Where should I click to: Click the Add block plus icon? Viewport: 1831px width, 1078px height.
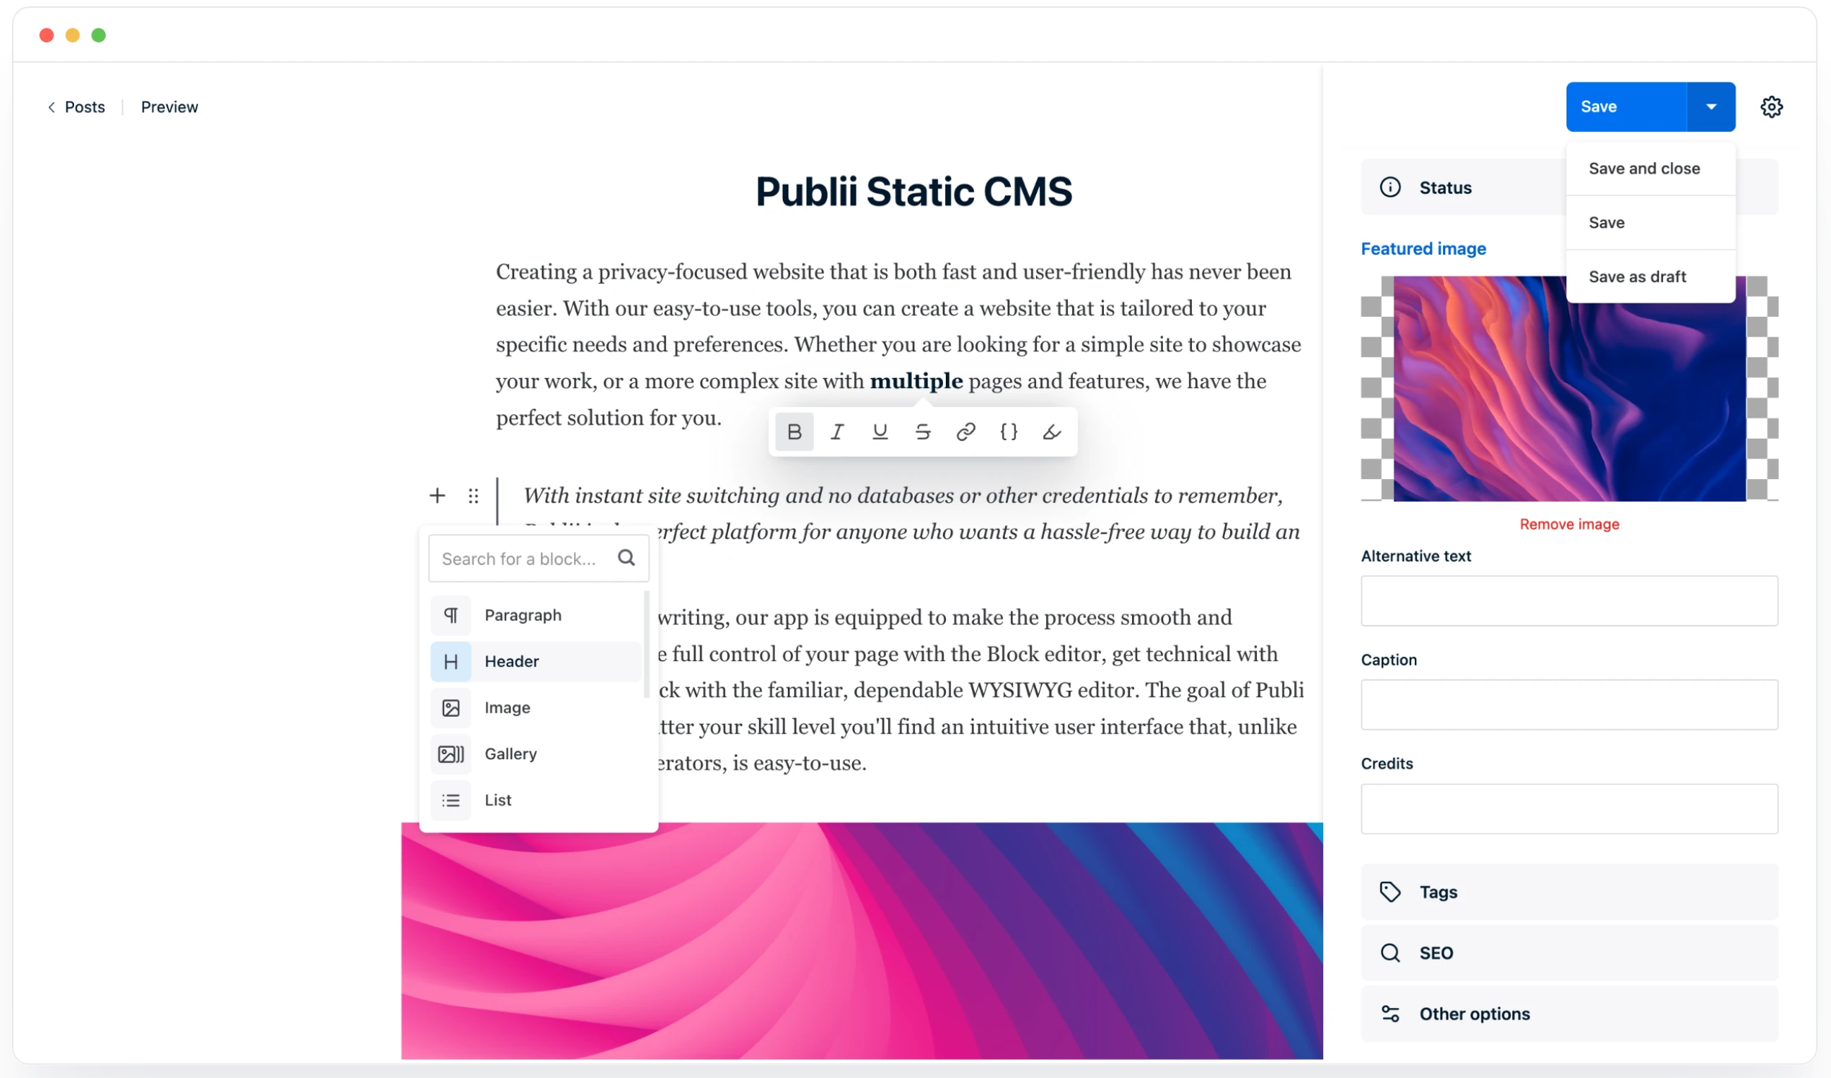tap(437, 494)
